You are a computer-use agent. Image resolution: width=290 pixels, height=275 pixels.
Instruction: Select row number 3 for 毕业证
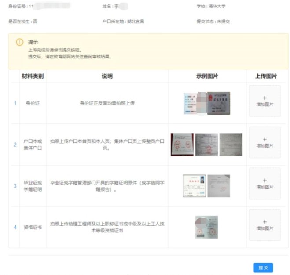click(x=15, y=186)
